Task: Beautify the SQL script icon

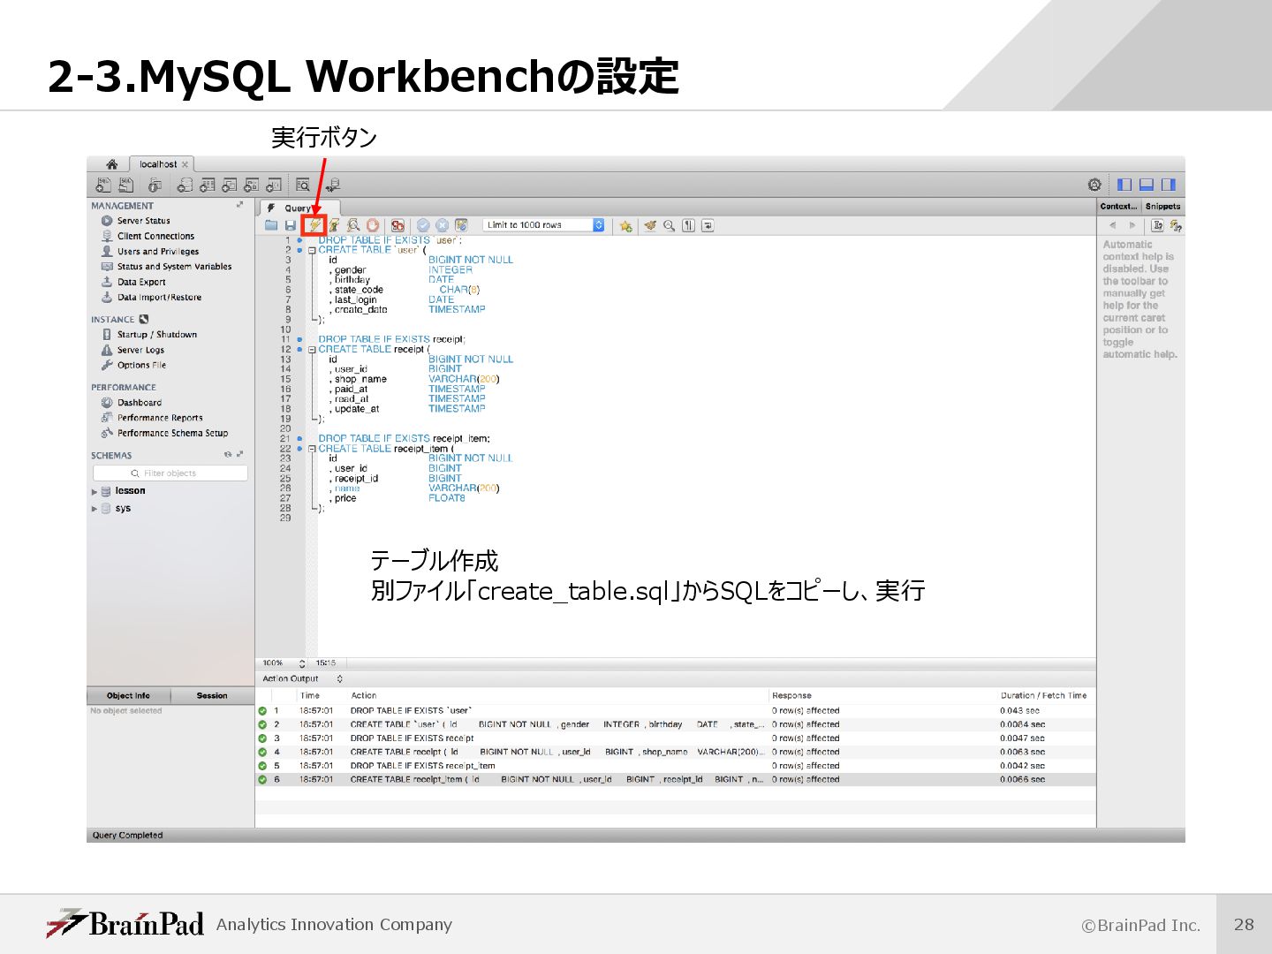Action: tap(650, 225)
